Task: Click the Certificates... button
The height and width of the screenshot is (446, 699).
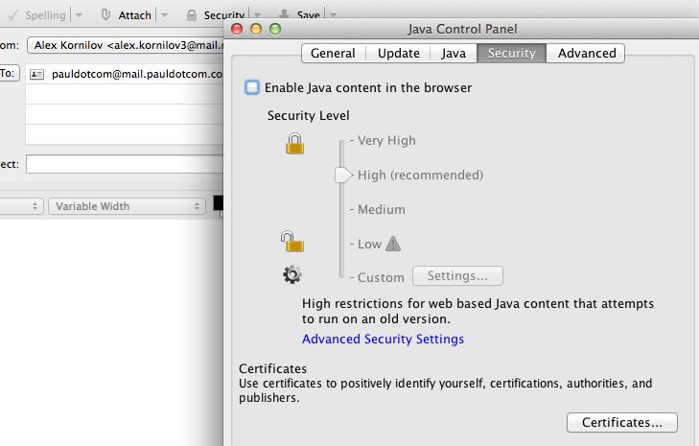Action: coord(621,422)
